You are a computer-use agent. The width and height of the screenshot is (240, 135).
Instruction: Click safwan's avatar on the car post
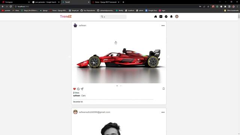coord(75,25)
